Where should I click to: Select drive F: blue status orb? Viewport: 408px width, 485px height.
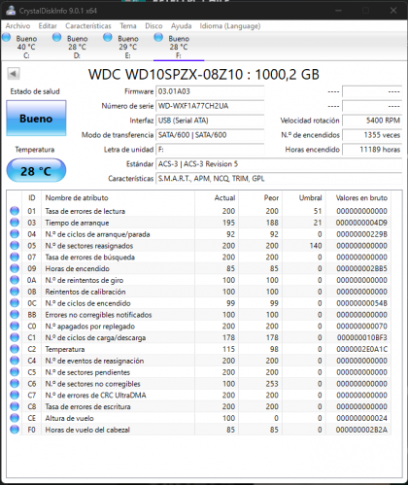[158, 38]
